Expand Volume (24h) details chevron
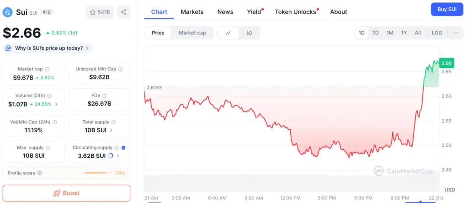Image resolution: width=468 pixels, height=203 pixels. pyautogui.click(x=56, y=104)
